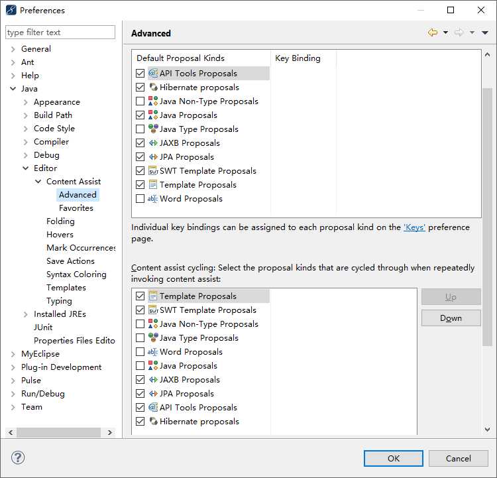Enable Word Proposals in Default Proposal Kinds
Image resolution: width=497 pixels, height=478 pixels.
click(140, 199)
